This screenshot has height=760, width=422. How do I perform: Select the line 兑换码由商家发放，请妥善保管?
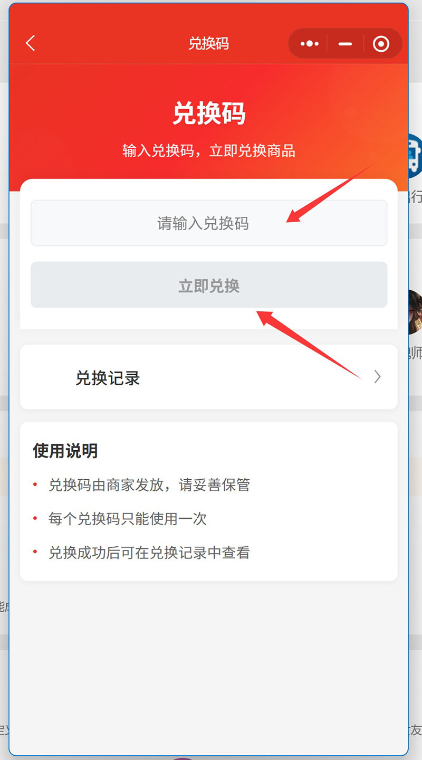(149, 485)
